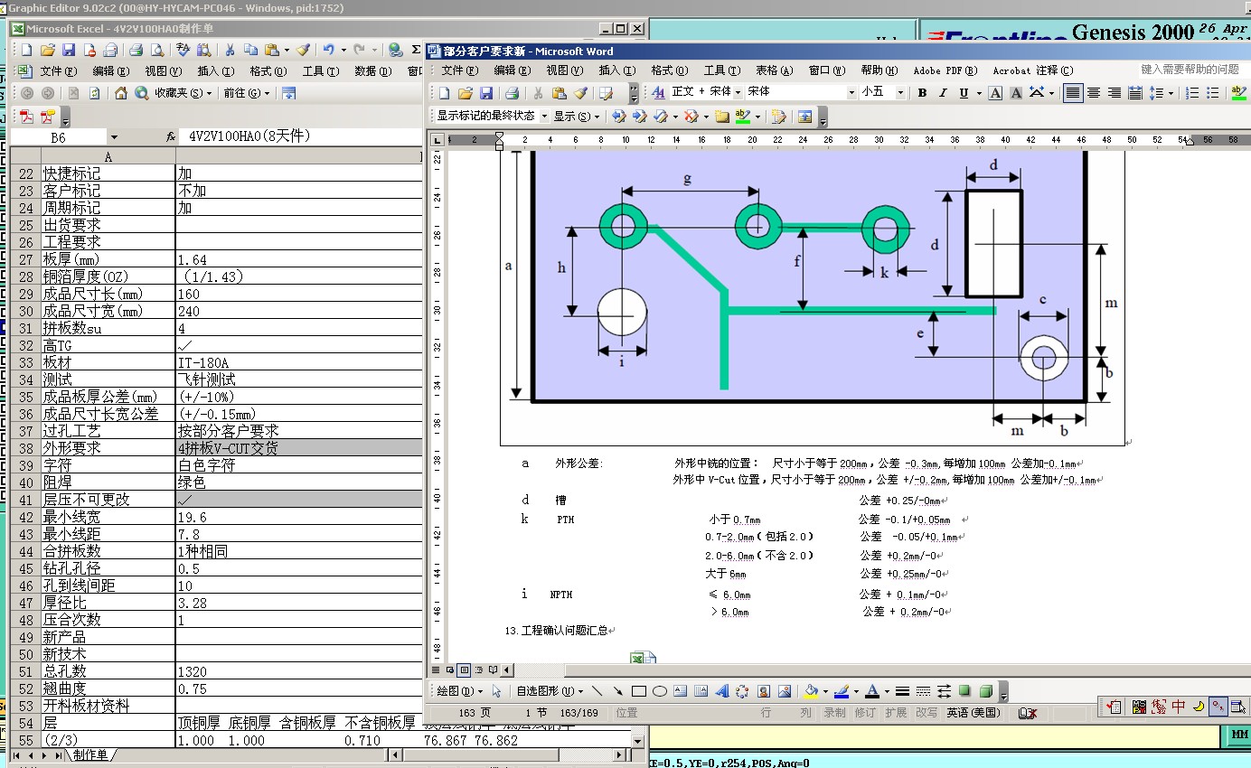Toggle character shading button in Word
The image size is (1251, 768).
[1016, 92]
